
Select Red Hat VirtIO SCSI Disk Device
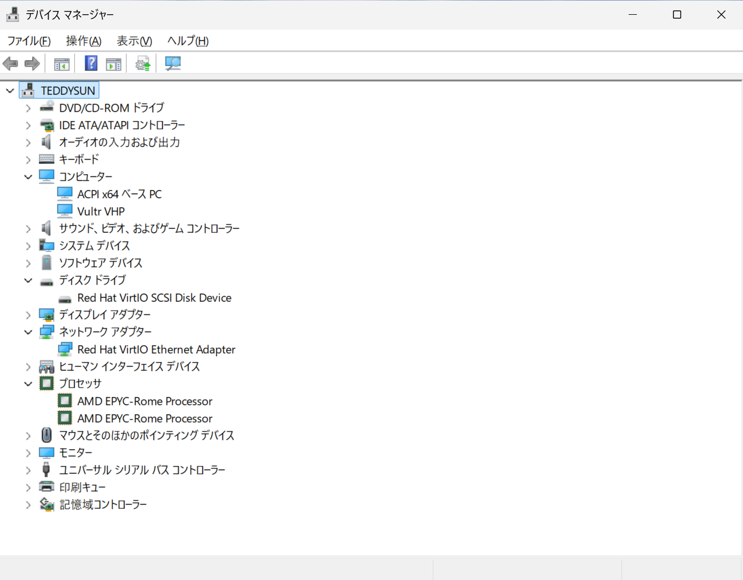(154, 297)
